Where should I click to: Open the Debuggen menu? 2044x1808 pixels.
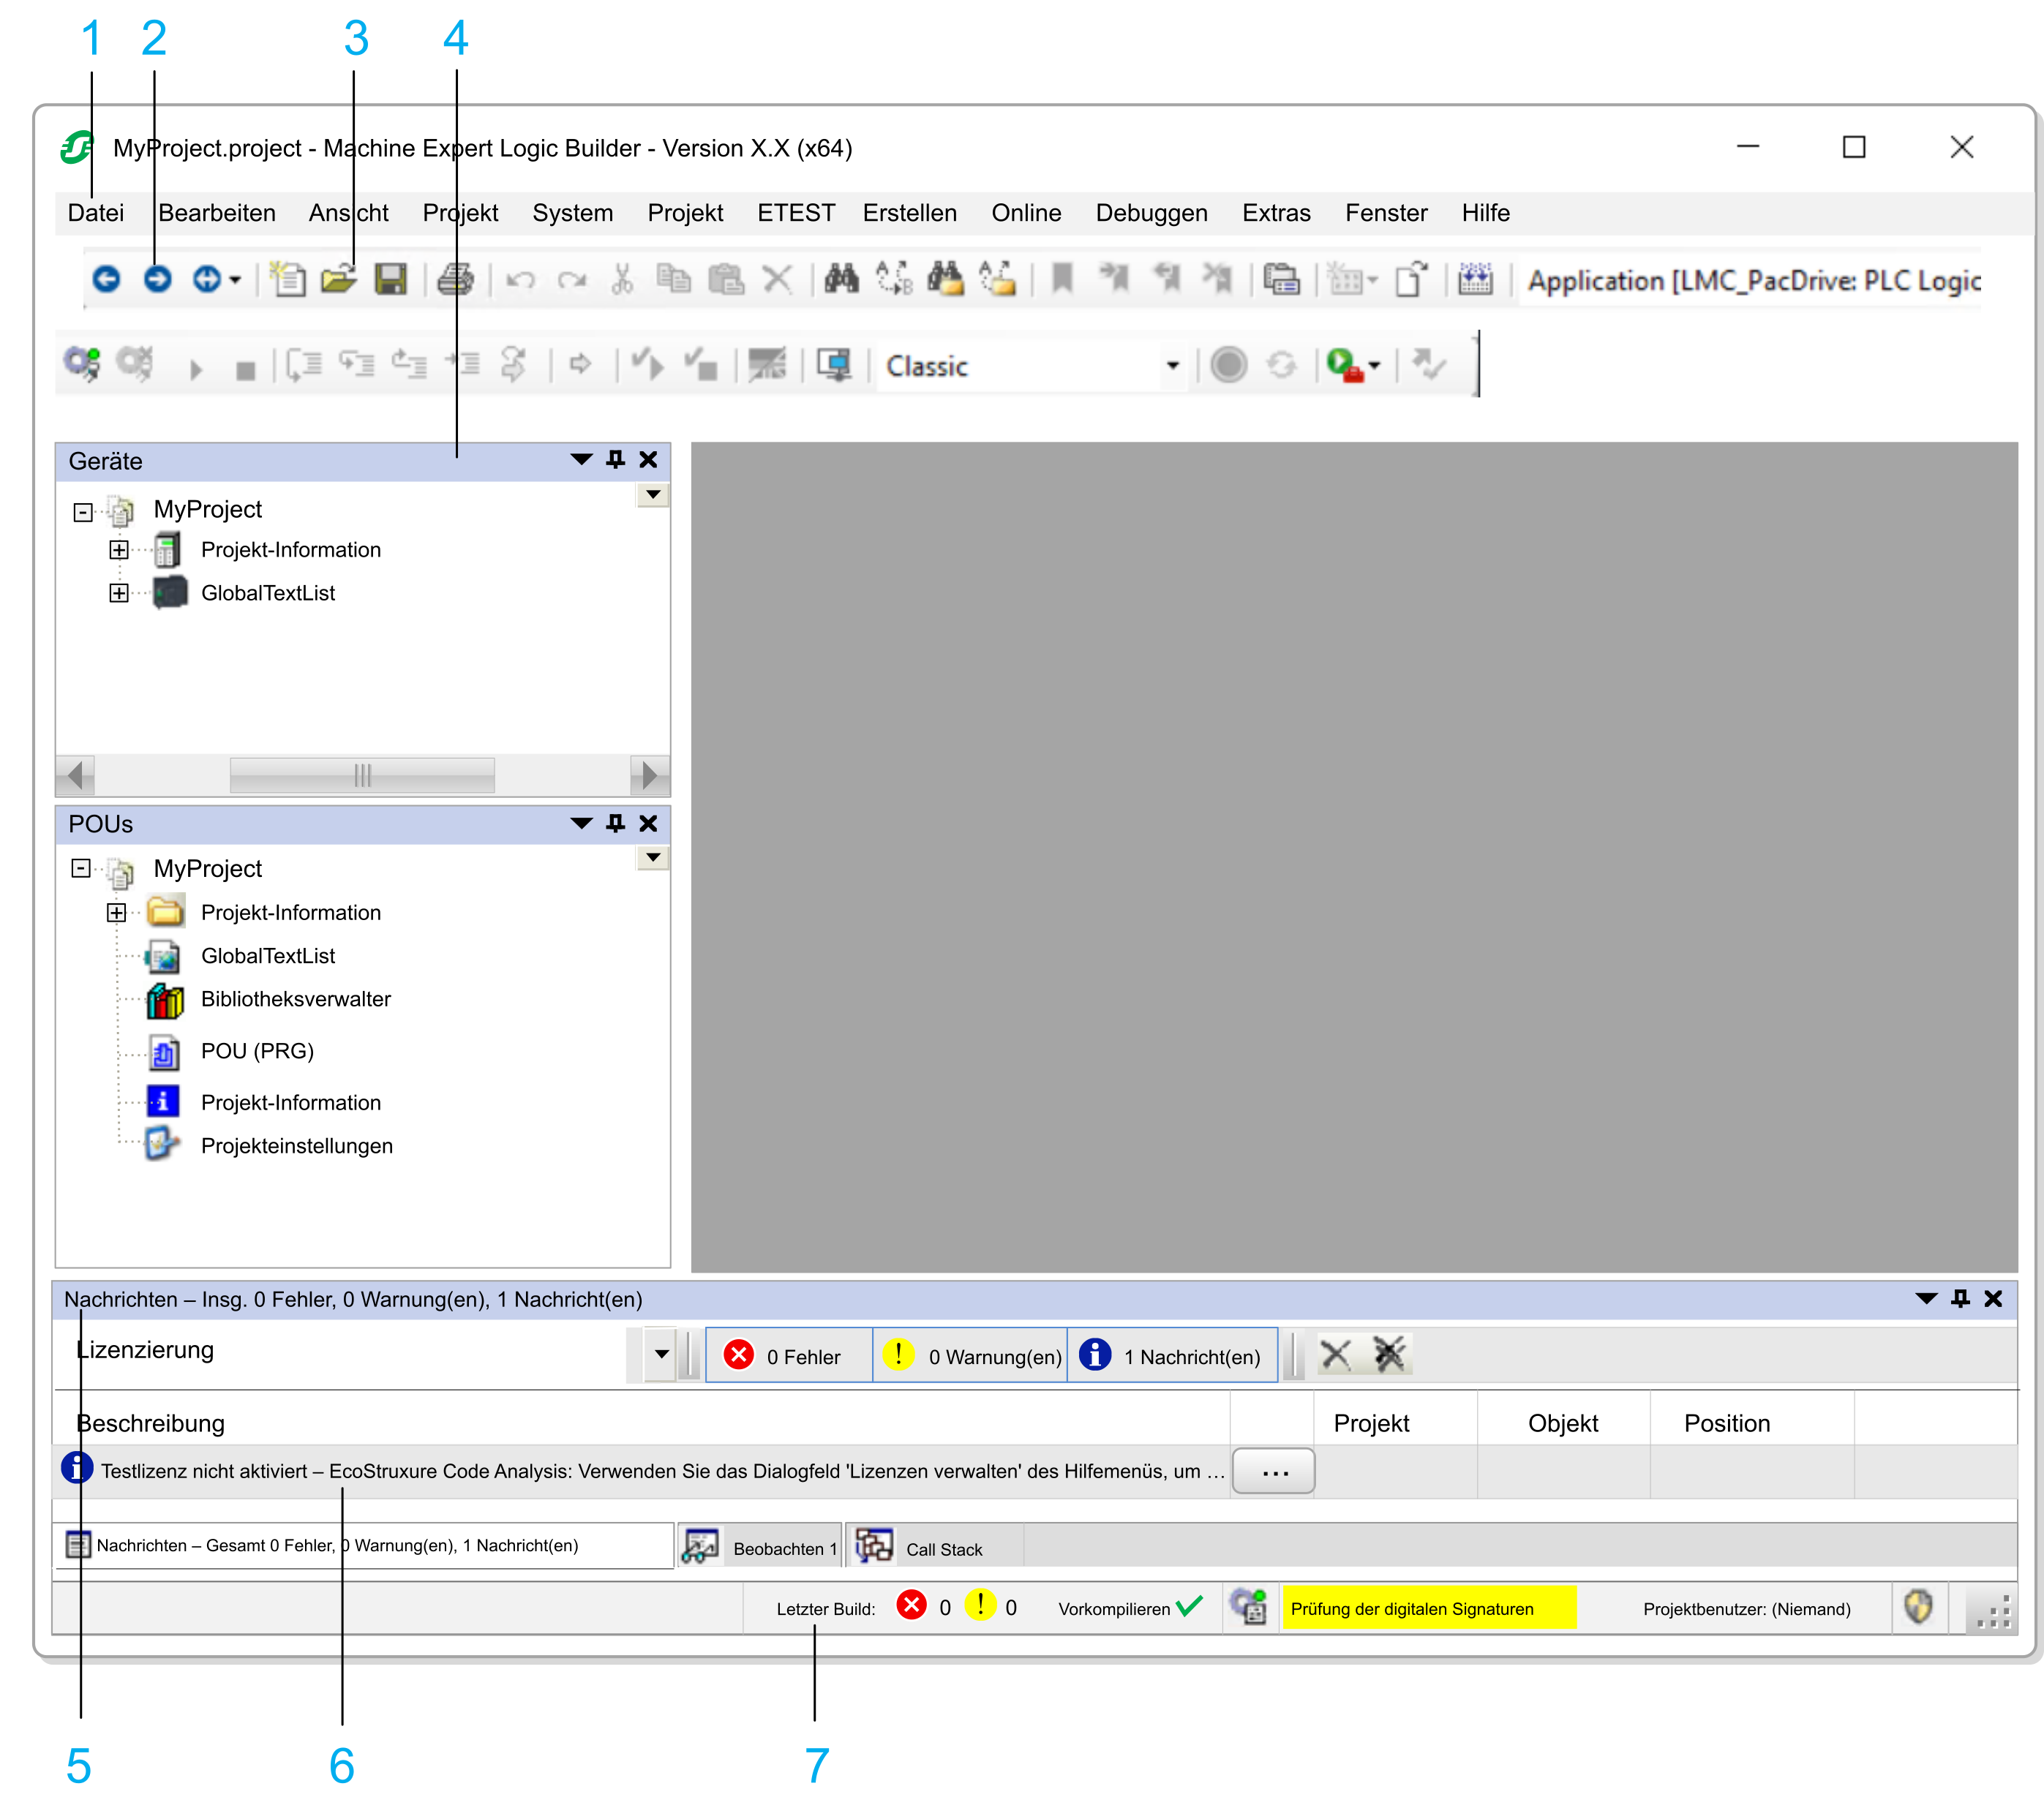[x=1151, y=213]
